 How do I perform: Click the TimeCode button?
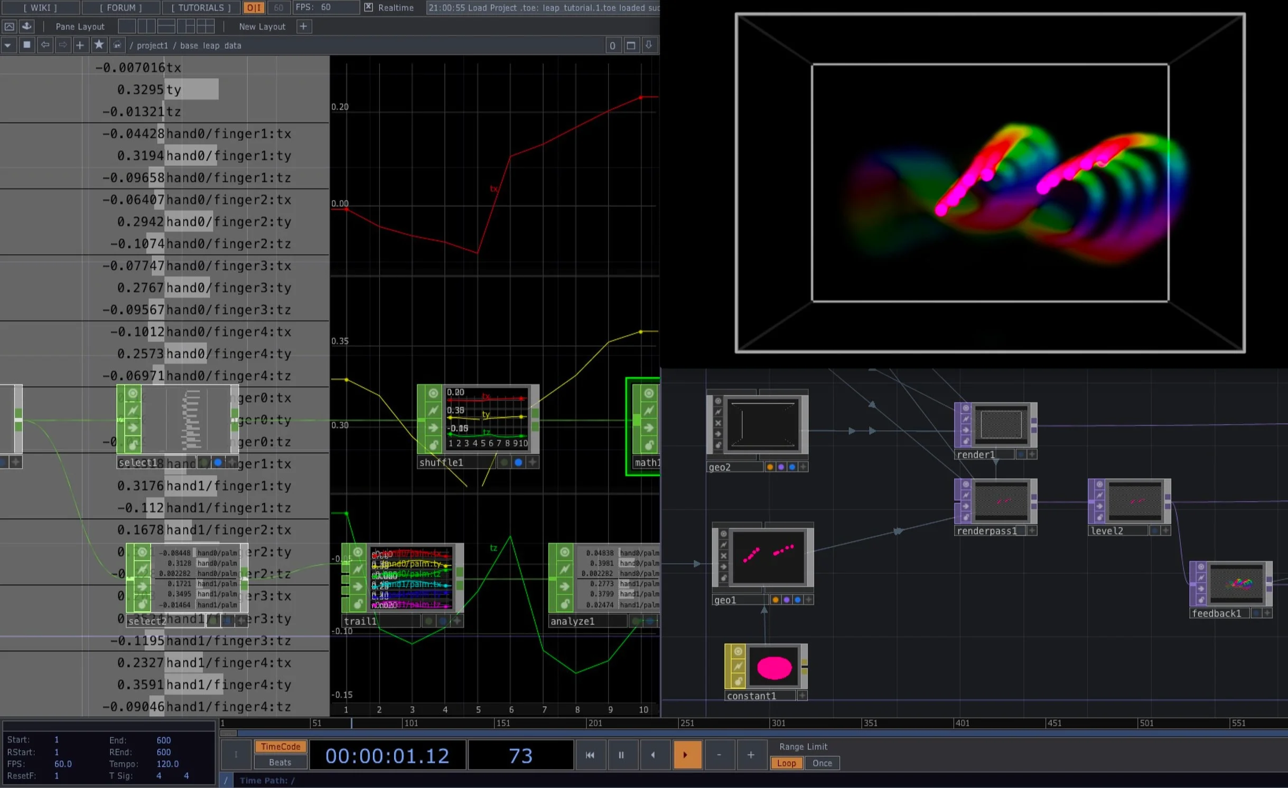pyautogui.click(x=281, y=746)
